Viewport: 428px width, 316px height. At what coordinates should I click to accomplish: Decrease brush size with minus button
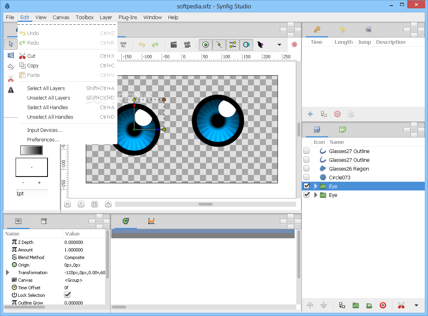[x=23, y=183]
